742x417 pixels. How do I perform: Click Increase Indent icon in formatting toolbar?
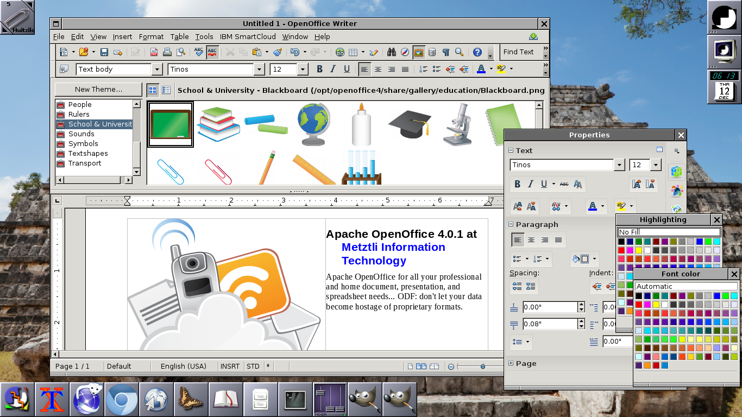tap(464, 69)
